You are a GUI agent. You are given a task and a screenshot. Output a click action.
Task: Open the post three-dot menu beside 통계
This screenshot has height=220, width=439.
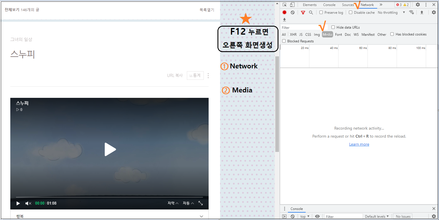[x=208, y=76]
